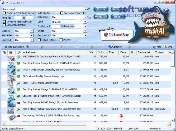The image size is (176, 131).
Task: Click the Löschen toolbar icon
Action: [92, 47]
